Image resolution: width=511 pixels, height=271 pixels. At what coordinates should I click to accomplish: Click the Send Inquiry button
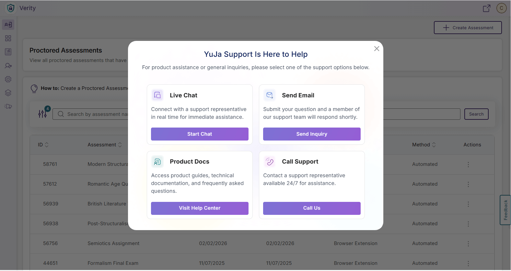coord(312,134)
